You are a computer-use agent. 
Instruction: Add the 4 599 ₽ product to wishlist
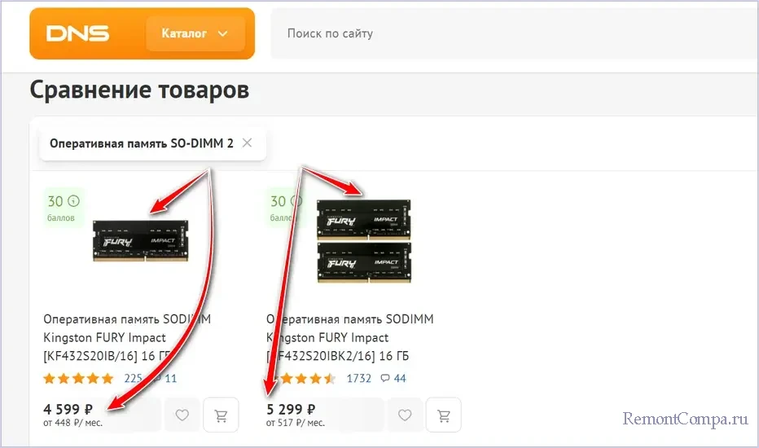click(x=182, y=415)
